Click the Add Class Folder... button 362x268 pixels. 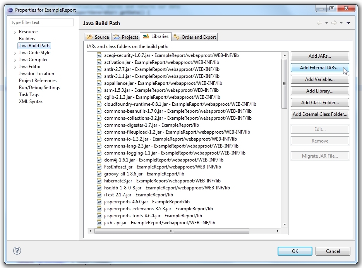pyautogui.click(x=320, y=102)
